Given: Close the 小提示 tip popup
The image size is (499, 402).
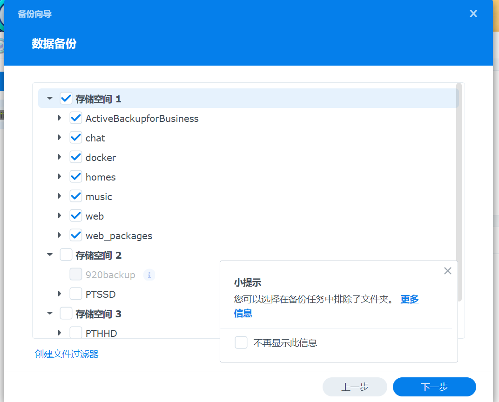Looking at the screenshot, I should click(x=447, y=271).
